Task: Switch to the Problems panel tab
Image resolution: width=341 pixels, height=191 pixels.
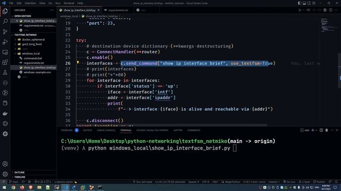Action: click(67, 130)
